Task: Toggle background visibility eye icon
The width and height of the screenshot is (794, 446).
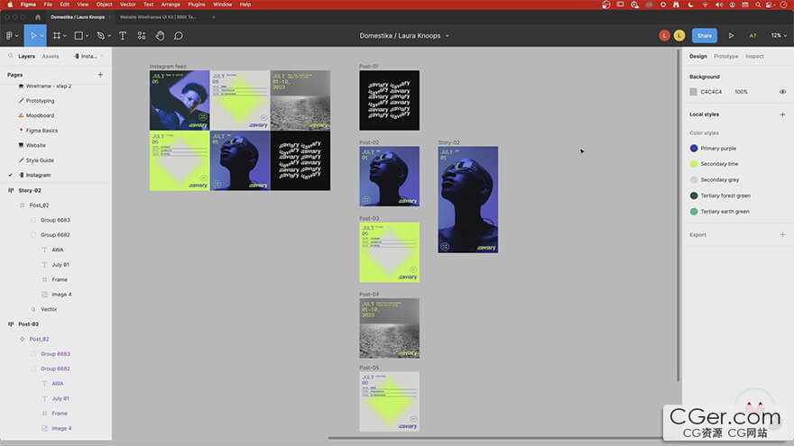Action: tap(782, 92)
